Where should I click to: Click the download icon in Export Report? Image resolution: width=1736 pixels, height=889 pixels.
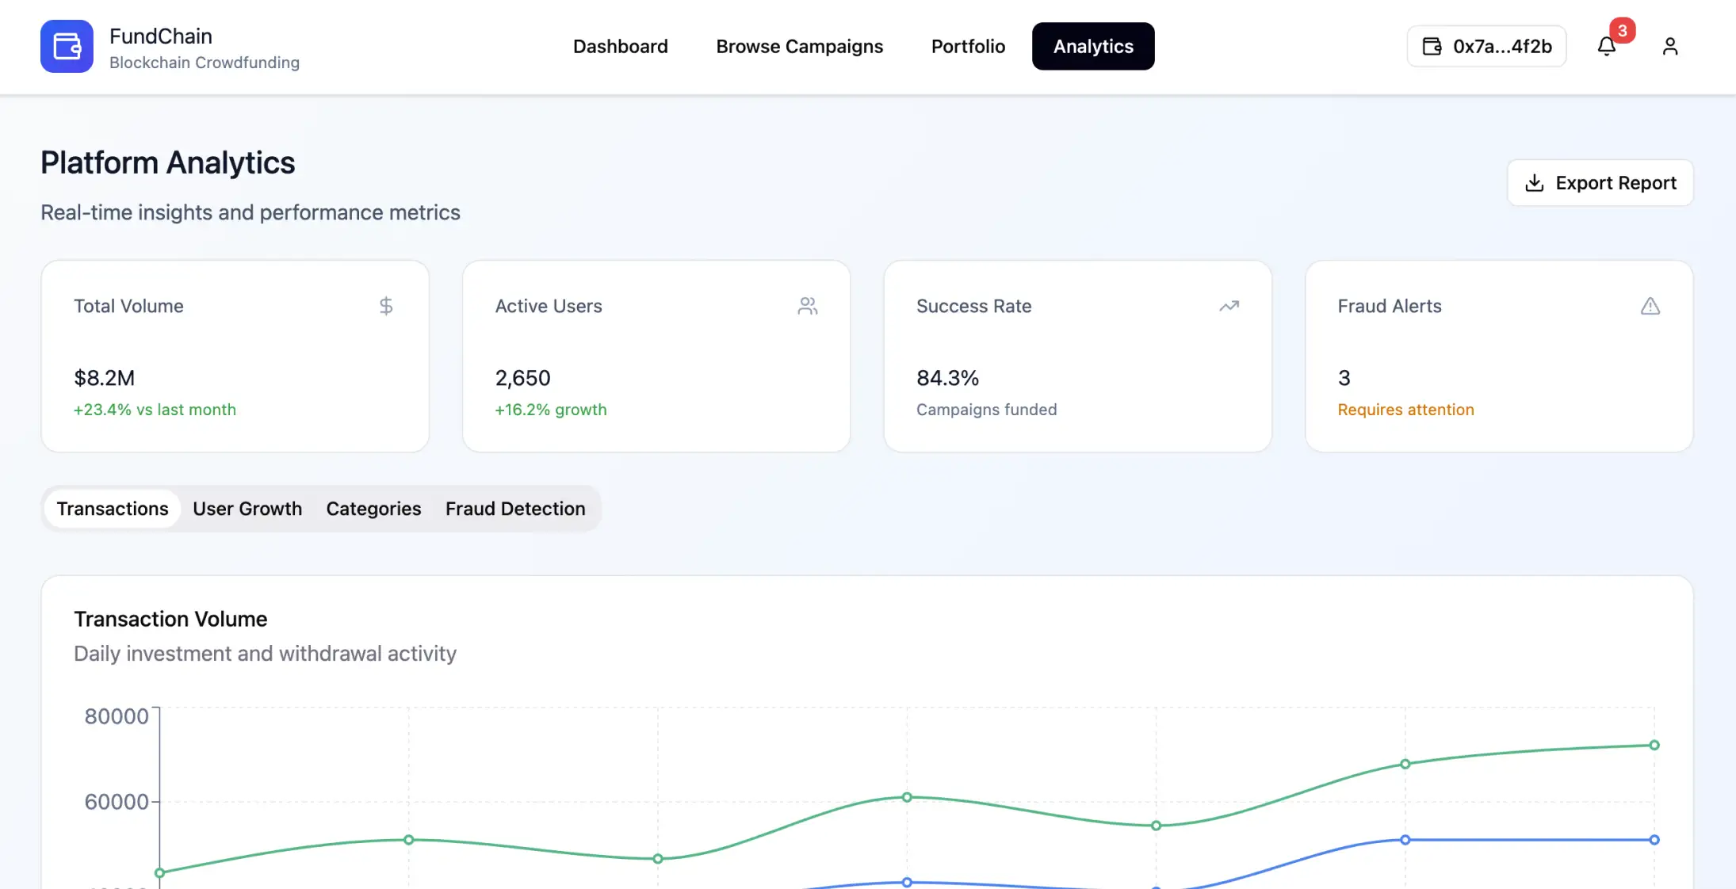[1535, 182]
